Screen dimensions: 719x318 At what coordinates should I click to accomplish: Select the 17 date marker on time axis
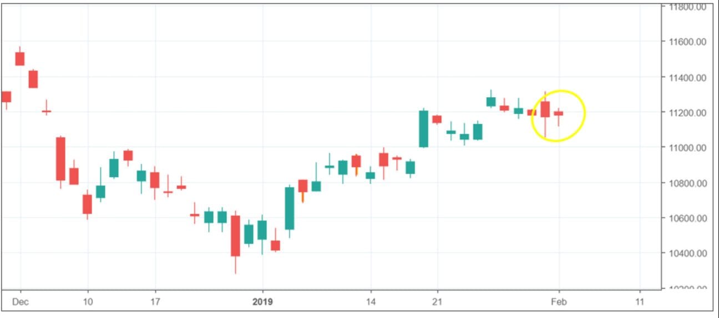click(155, 301)
